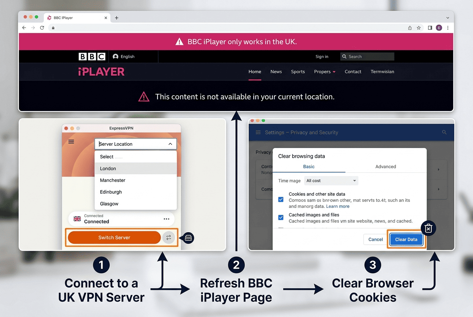
Task: Select Edinburgh server location
Action: [135, 192]
